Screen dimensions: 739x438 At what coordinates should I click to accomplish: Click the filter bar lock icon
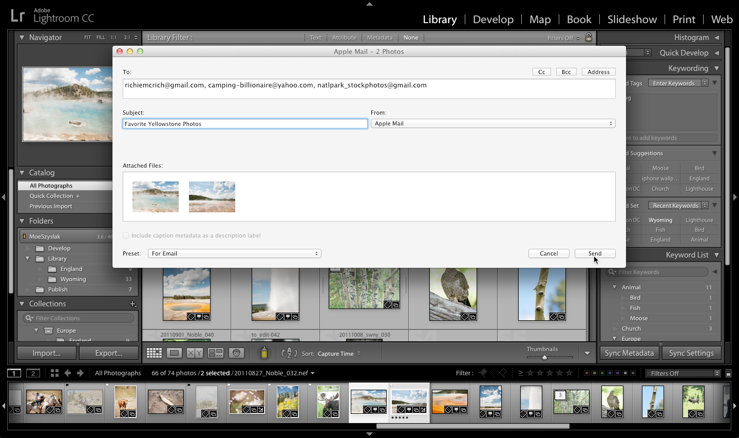589,37
